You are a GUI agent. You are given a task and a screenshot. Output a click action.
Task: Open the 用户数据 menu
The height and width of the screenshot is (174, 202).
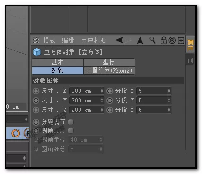93,40
